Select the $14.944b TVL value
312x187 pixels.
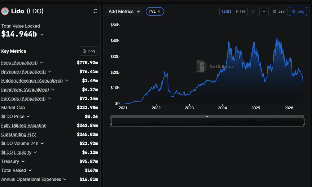click(19, 34)
